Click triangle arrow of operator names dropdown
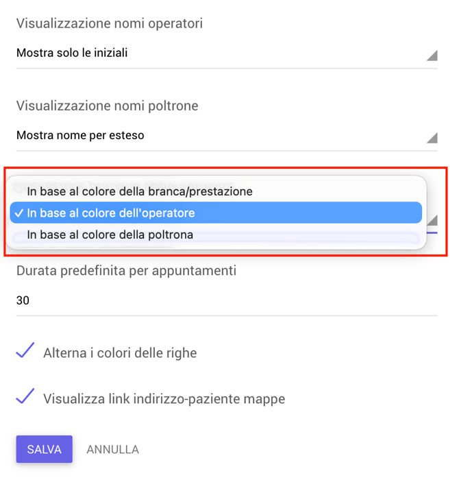 pos(432,56)
